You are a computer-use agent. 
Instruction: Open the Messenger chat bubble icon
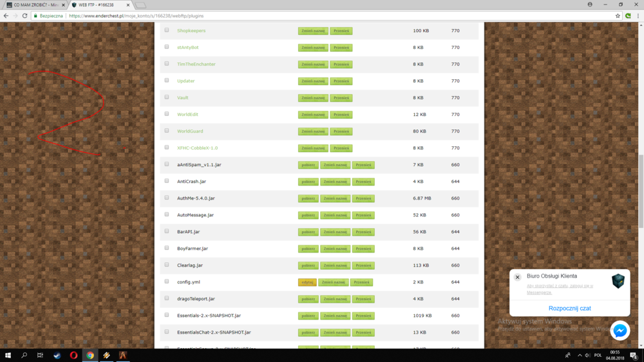(x=620, y=331)
